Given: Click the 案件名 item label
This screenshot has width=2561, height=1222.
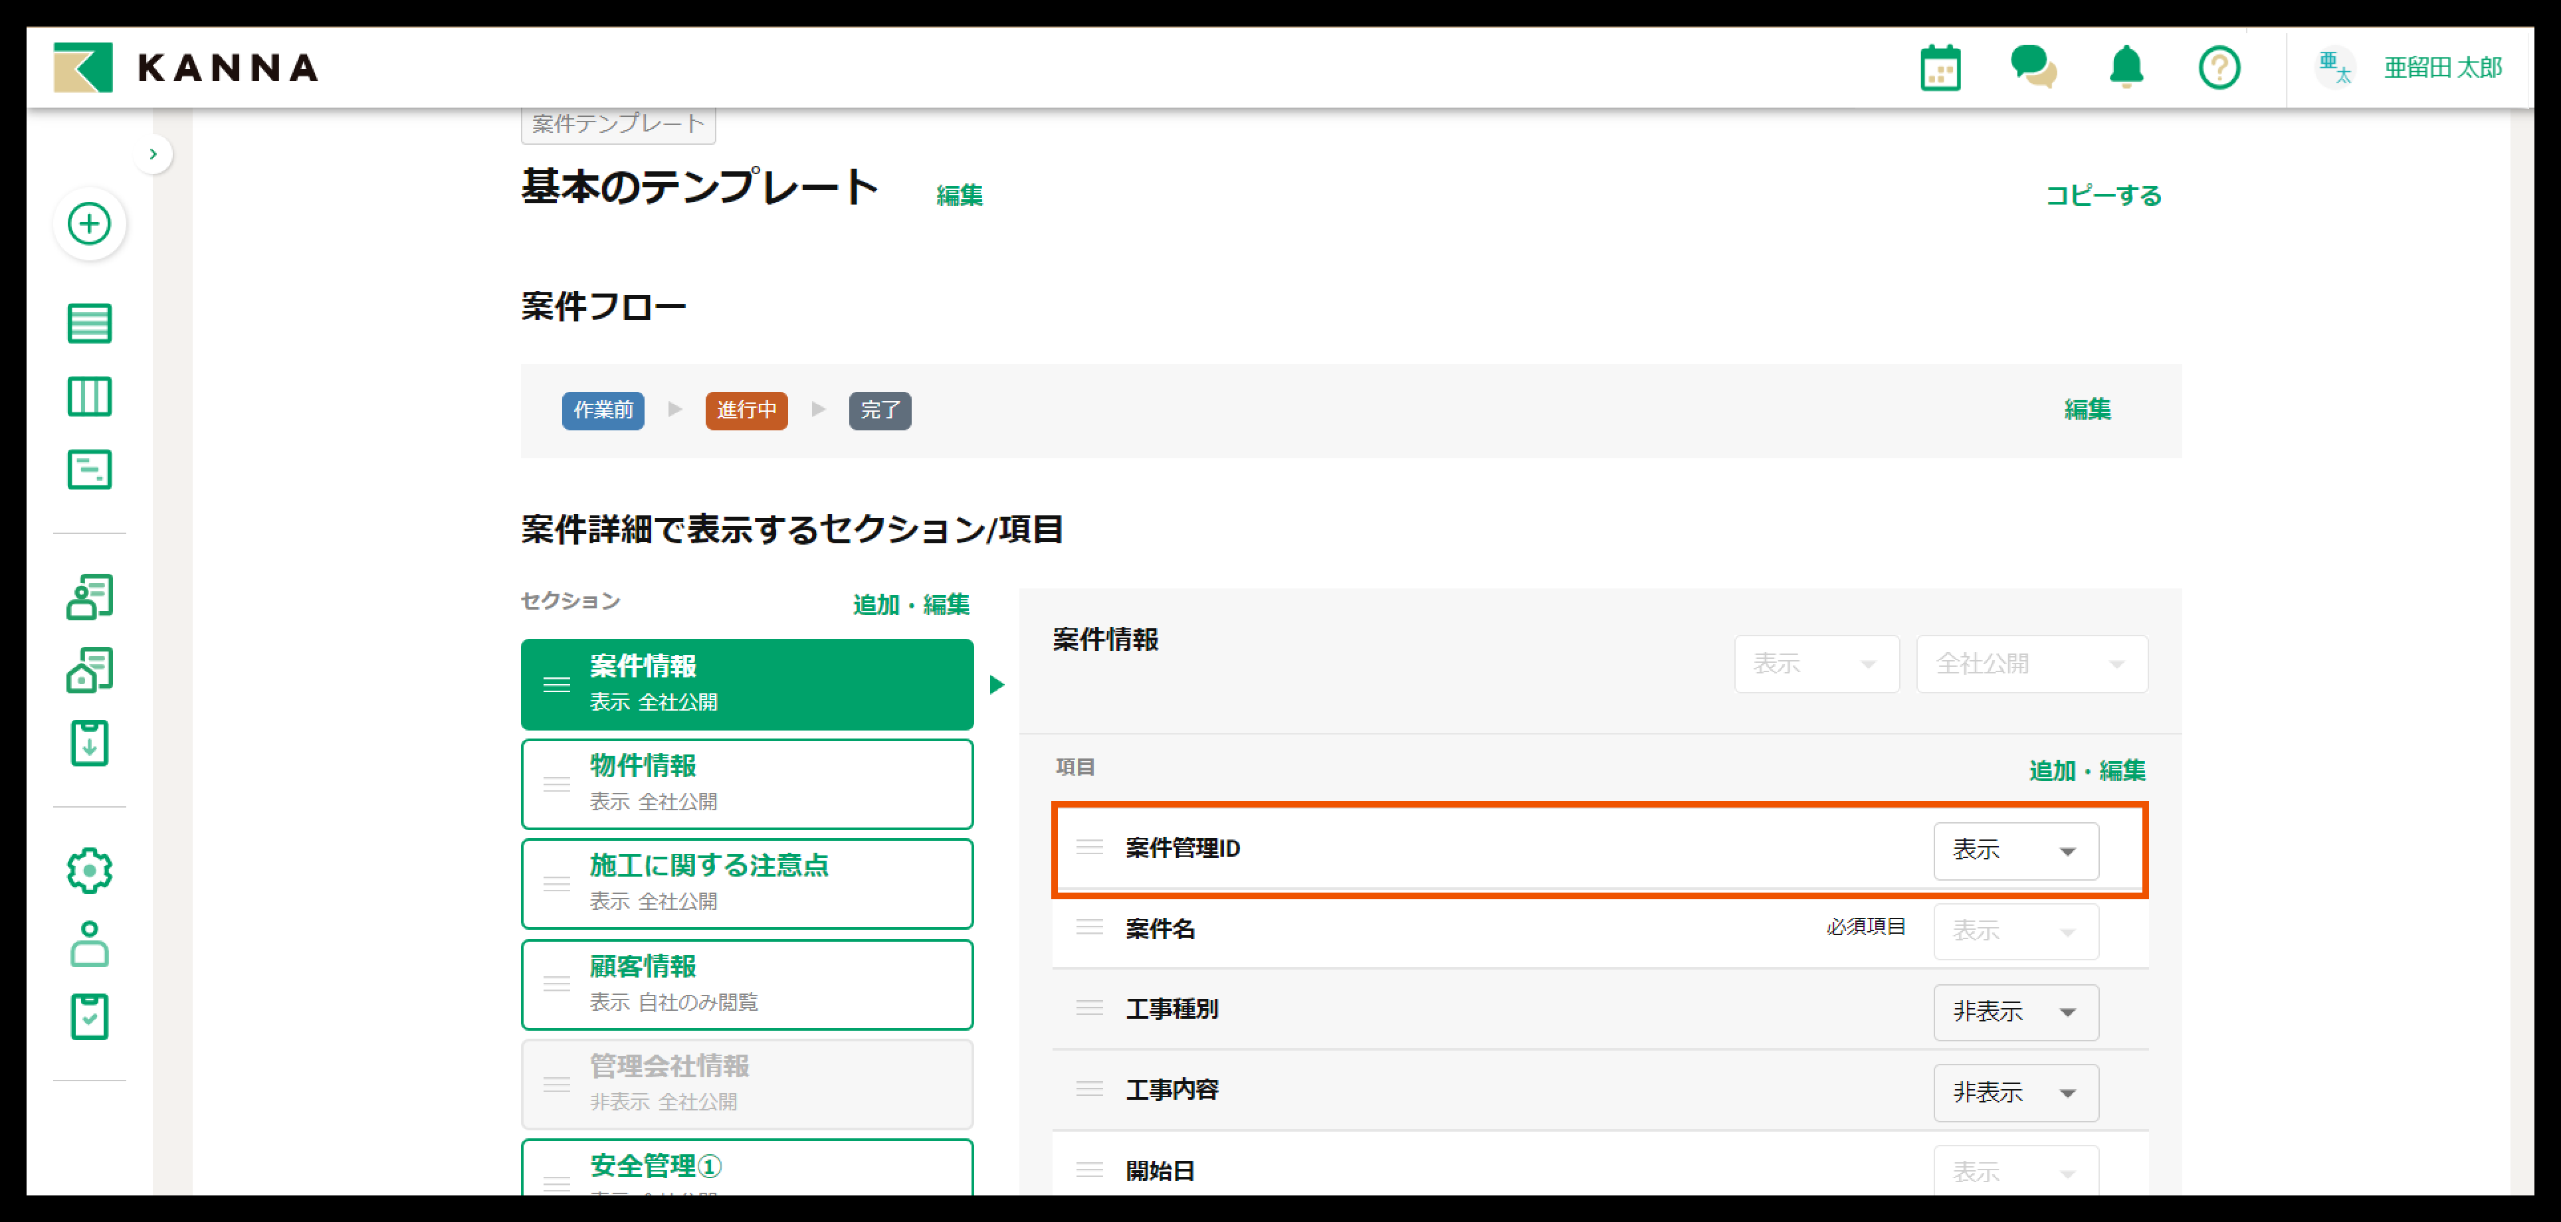Looking at the screenshot, I should pyautogui.click(x=1160, y=929).
